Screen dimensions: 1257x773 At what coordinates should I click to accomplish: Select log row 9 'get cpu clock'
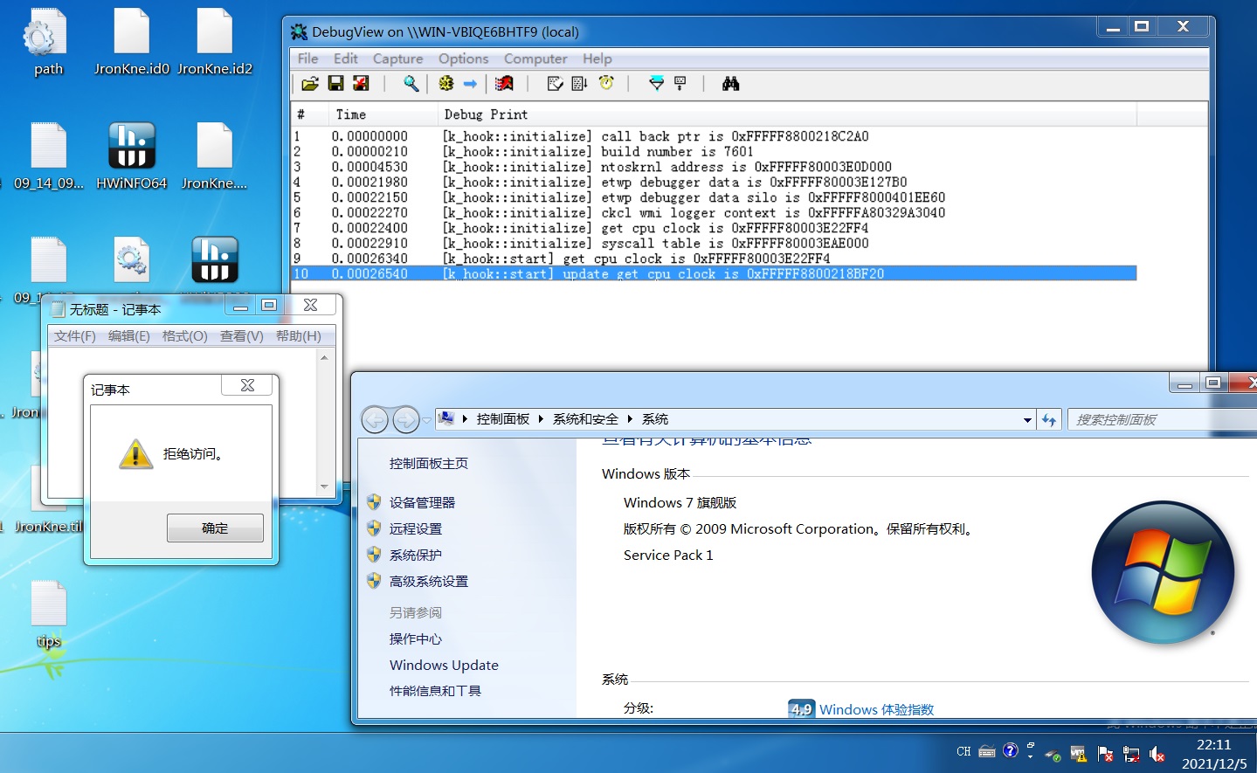714,259
